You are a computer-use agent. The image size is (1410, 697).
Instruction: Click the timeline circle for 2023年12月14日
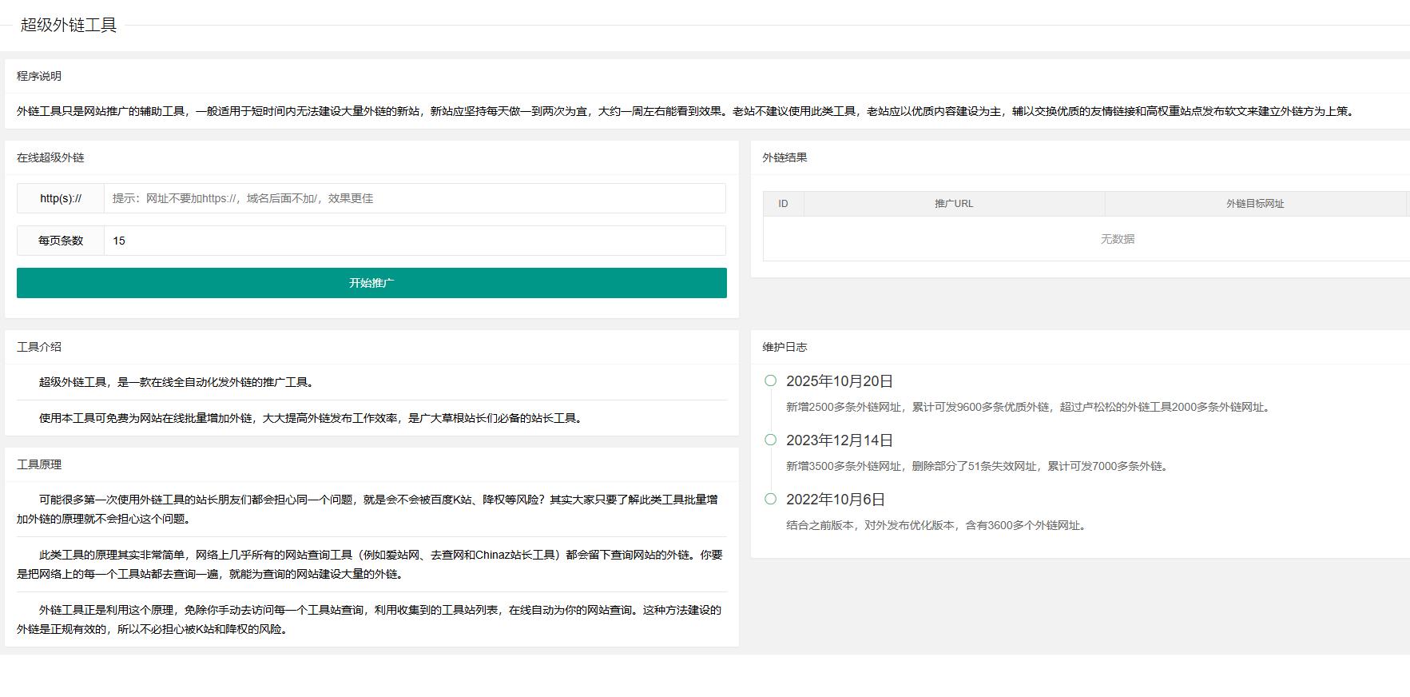pyautogui.click(x=770, y=440)
